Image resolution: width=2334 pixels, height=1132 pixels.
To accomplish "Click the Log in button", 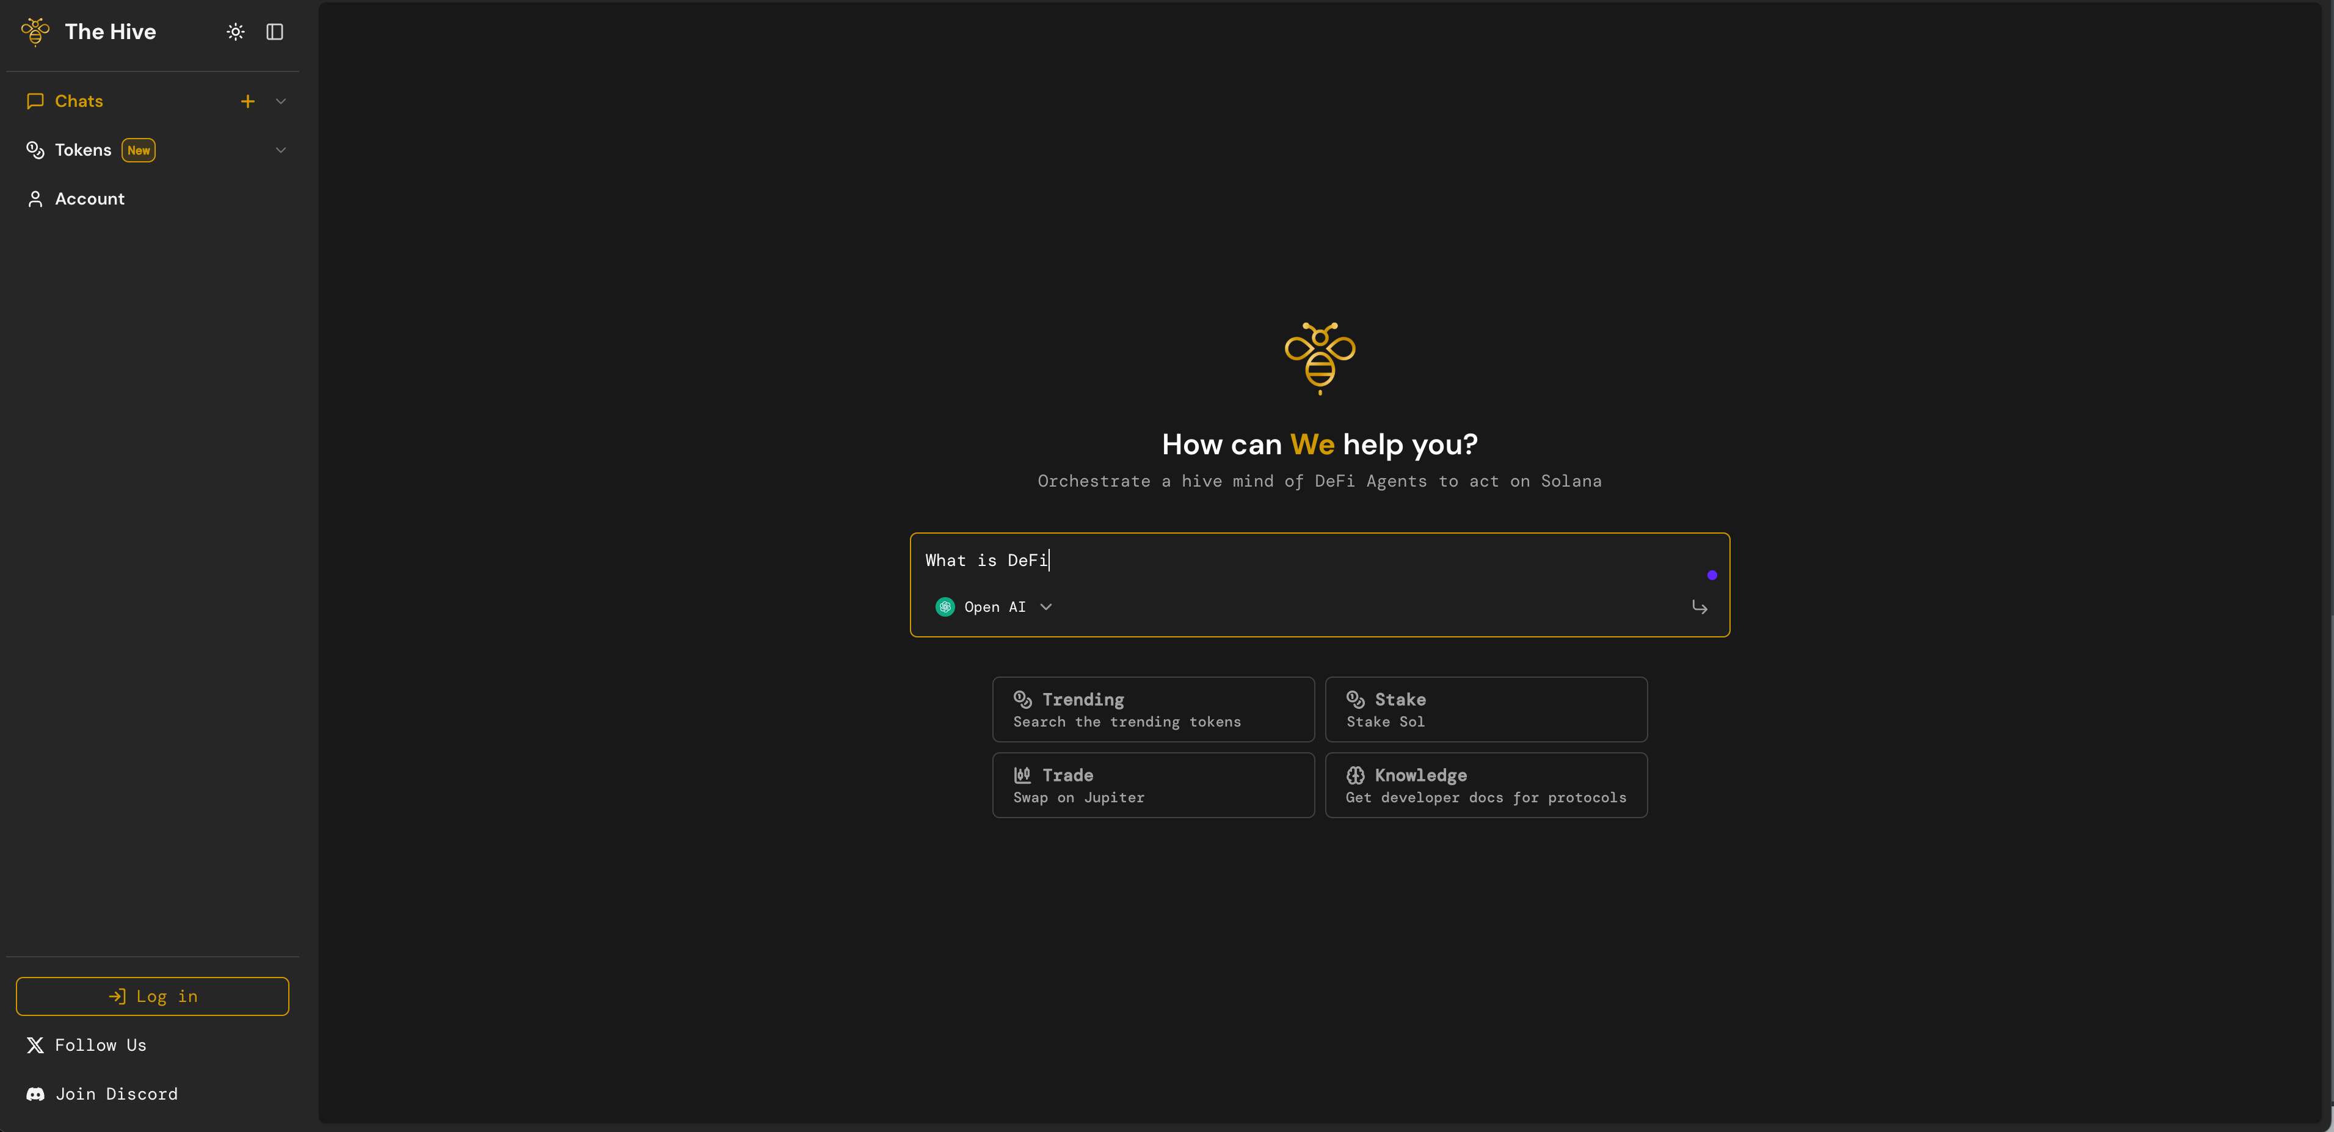I will (x=152, y=996).
